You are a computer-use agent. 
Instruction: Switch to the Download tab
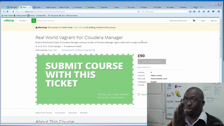tap(78, 7)
